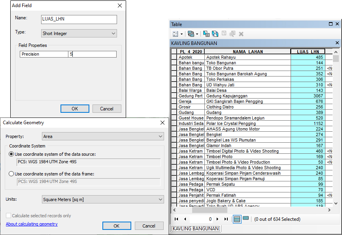Click cell GKI Sangkrah Bajen Pengging
The width and height of the screenshot is (342, 235).
click(x=248, y=101)
